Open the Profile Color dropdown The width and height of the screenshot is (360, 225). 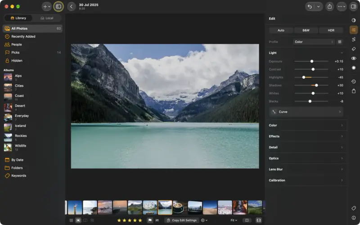coord(314,42)
